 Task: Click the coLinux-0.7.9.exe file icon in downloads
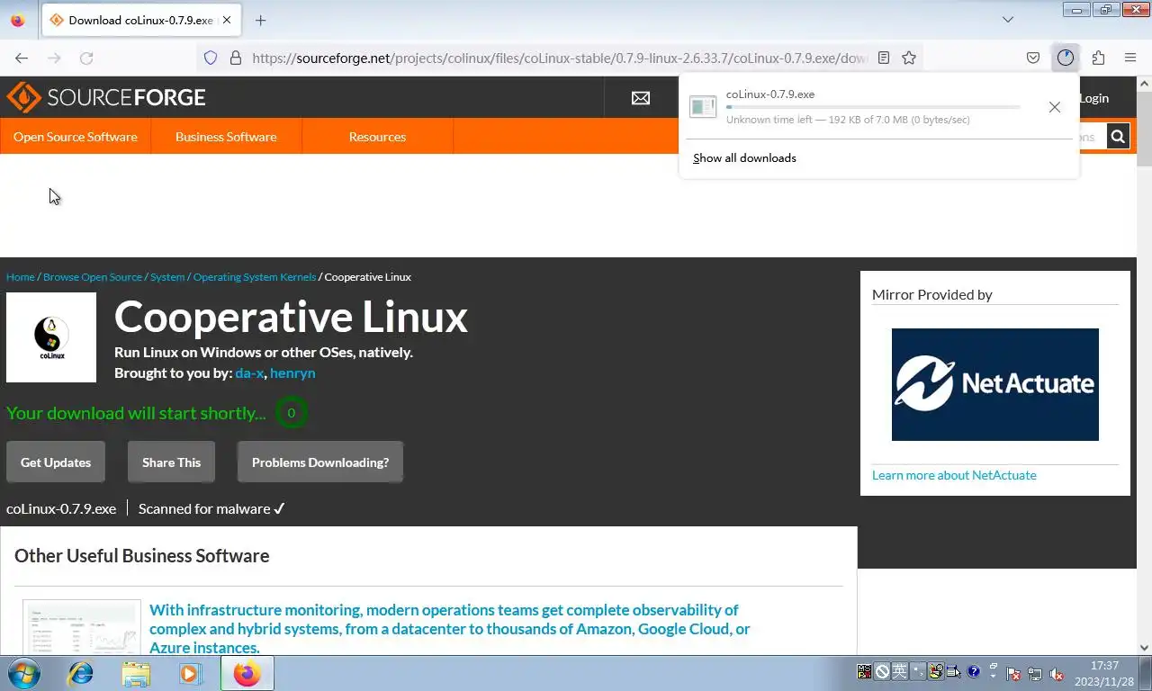pos(703,106)
